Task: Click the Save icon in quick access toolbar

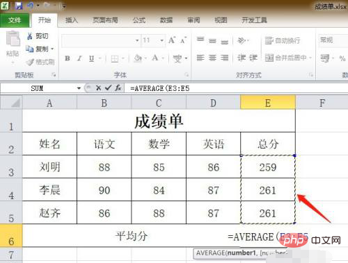Action: pyautogui.click(x=19, y=6)
